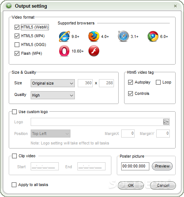Click the Internet Explorer browser icon
The image size is (184, 197).
coord(64,36)
